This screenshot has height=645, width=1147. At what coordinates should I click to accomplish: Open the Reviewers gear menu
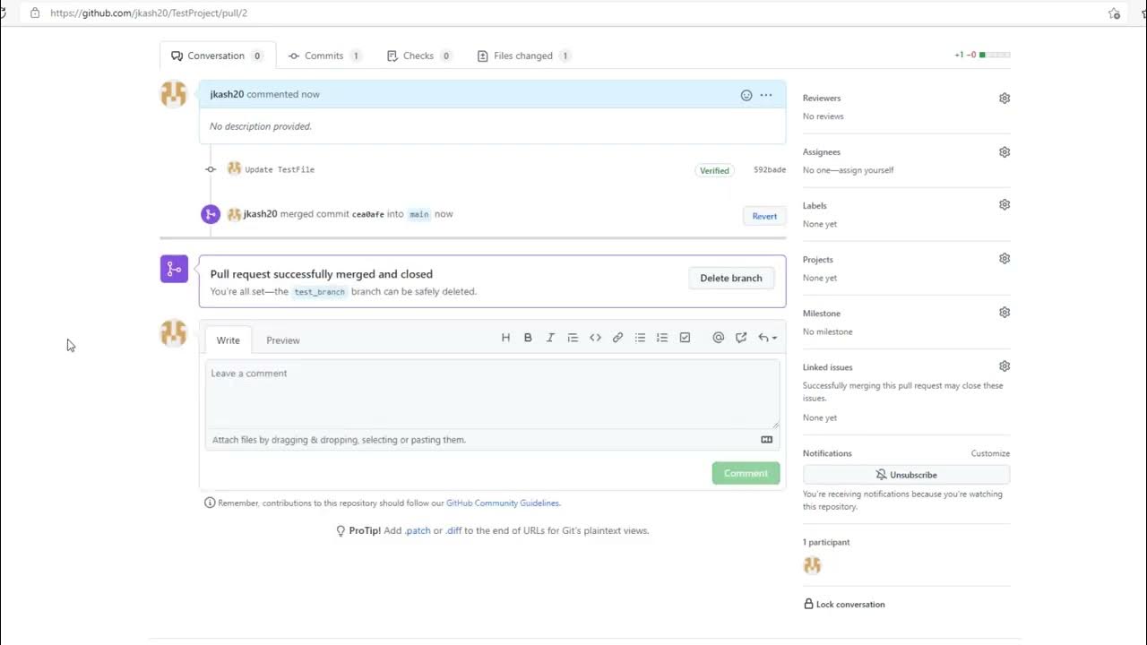(x=1005, y=99)
